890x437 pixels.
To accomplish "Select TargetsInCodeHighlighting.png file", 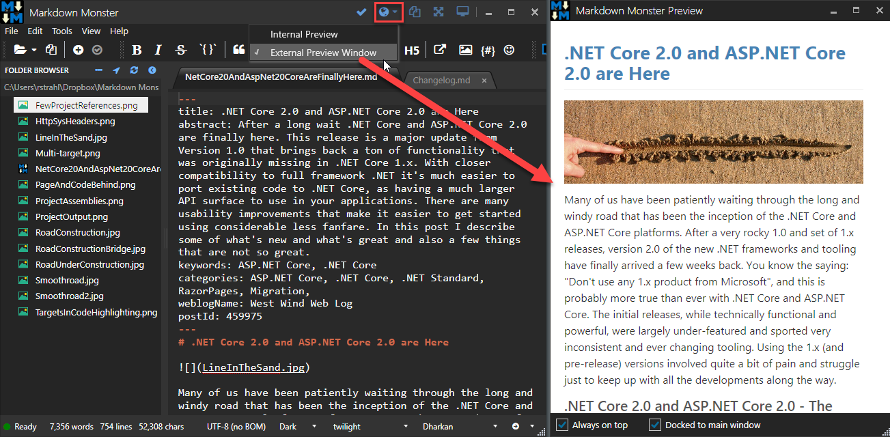I will point(96,312).
